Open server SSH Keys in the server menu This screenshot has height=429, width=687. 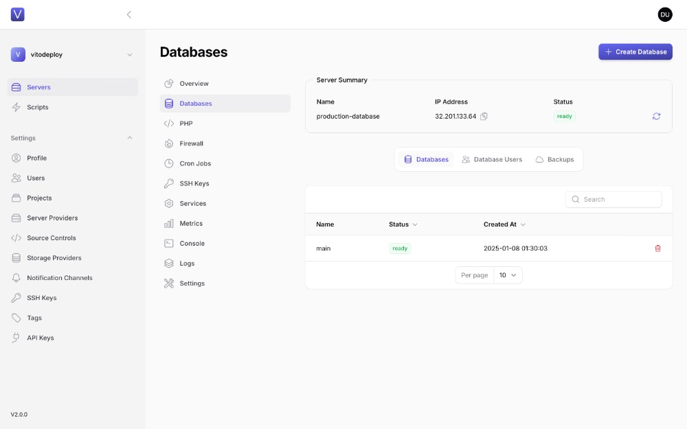(225, 183)
